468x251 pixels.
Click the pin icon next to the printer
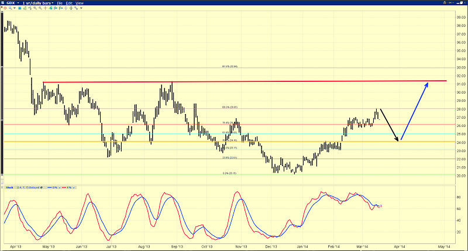click(450, 3)
